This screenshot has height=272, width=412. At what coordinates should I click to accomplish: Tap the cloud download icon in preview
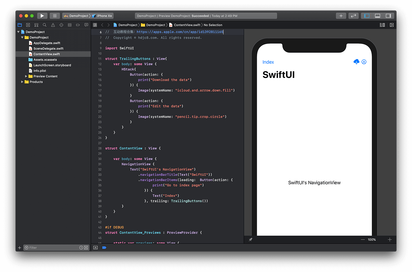(x=356, y=62)
